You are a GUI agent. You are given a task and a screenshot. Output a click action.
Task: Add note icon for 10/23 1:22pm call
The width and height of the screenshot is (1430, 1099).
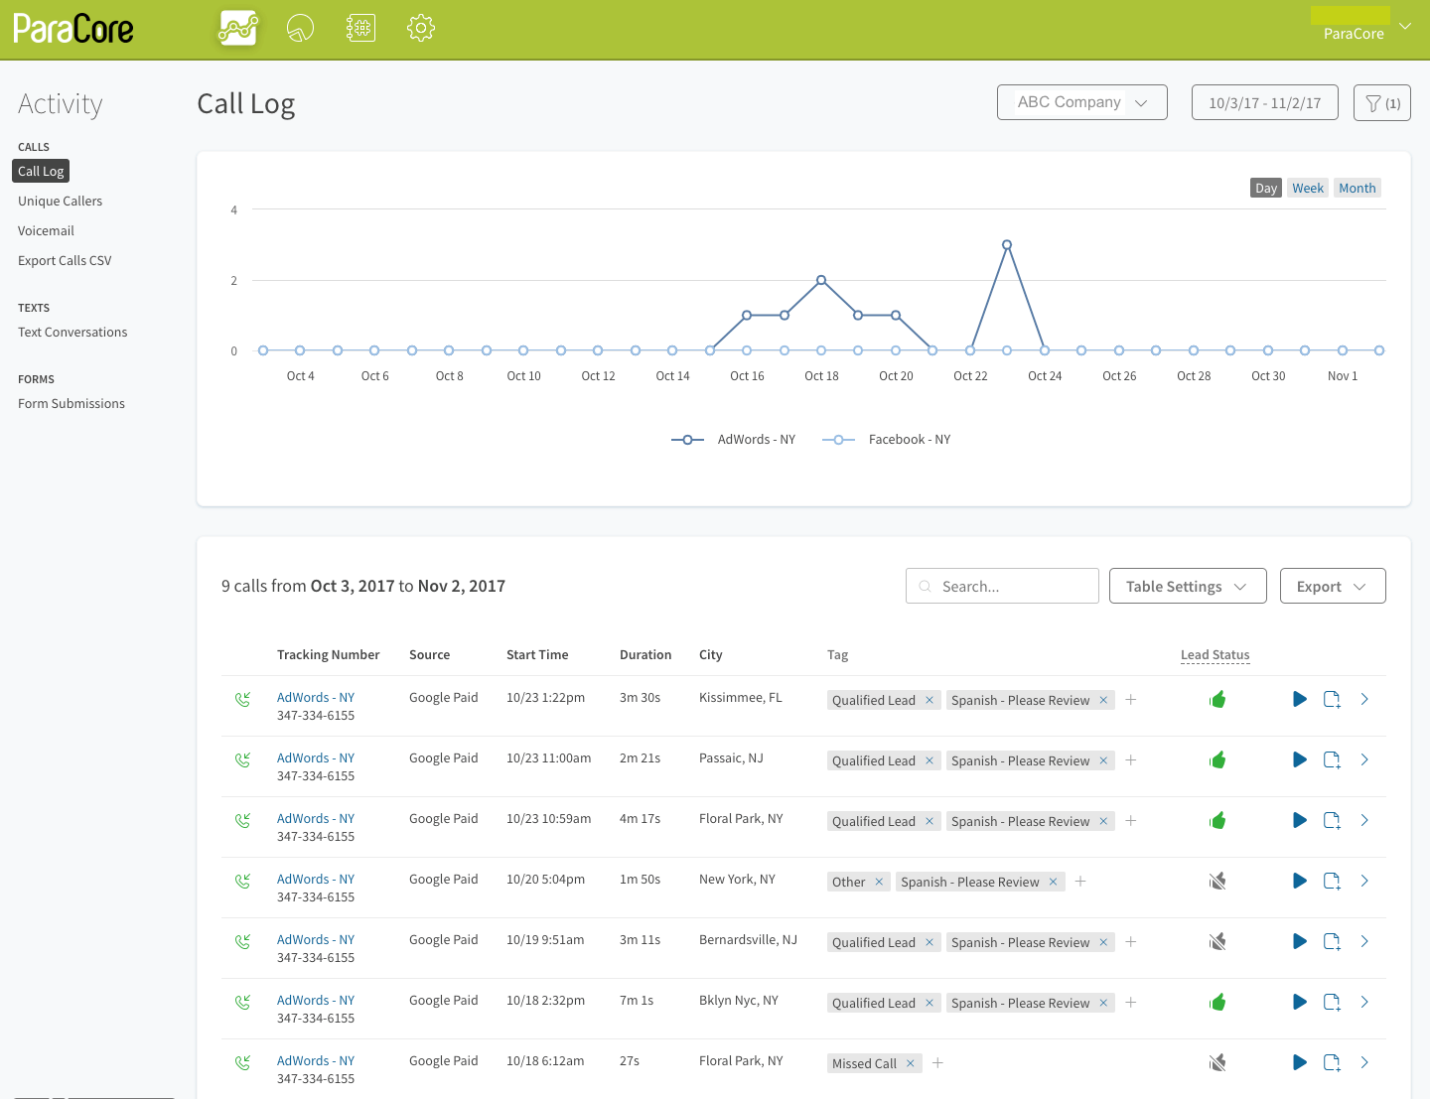coord(1333,700)
